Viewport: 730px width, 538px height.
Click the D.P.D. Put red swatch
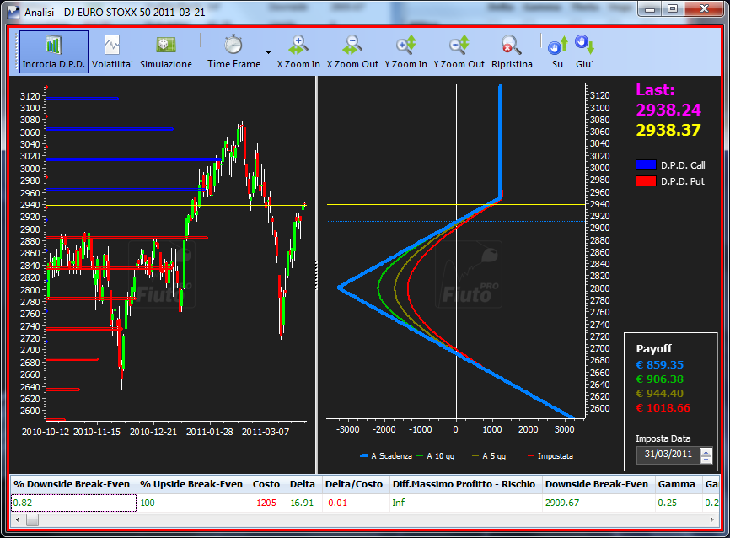(x=646, y=181)
